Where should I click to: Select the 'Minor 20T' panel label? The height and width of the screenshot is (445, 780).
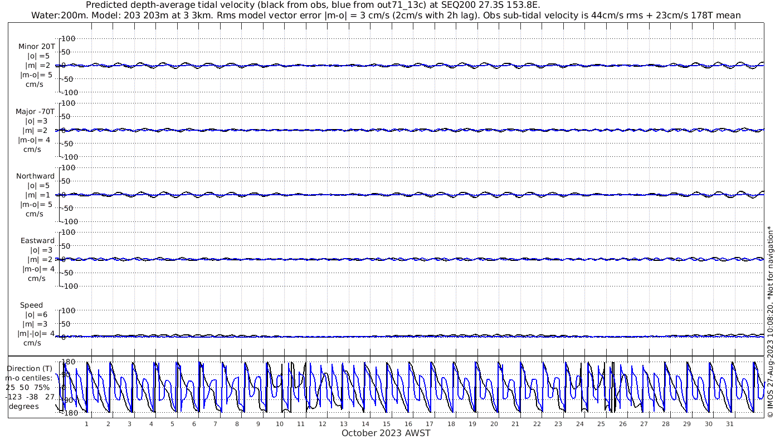click(37, 46)
